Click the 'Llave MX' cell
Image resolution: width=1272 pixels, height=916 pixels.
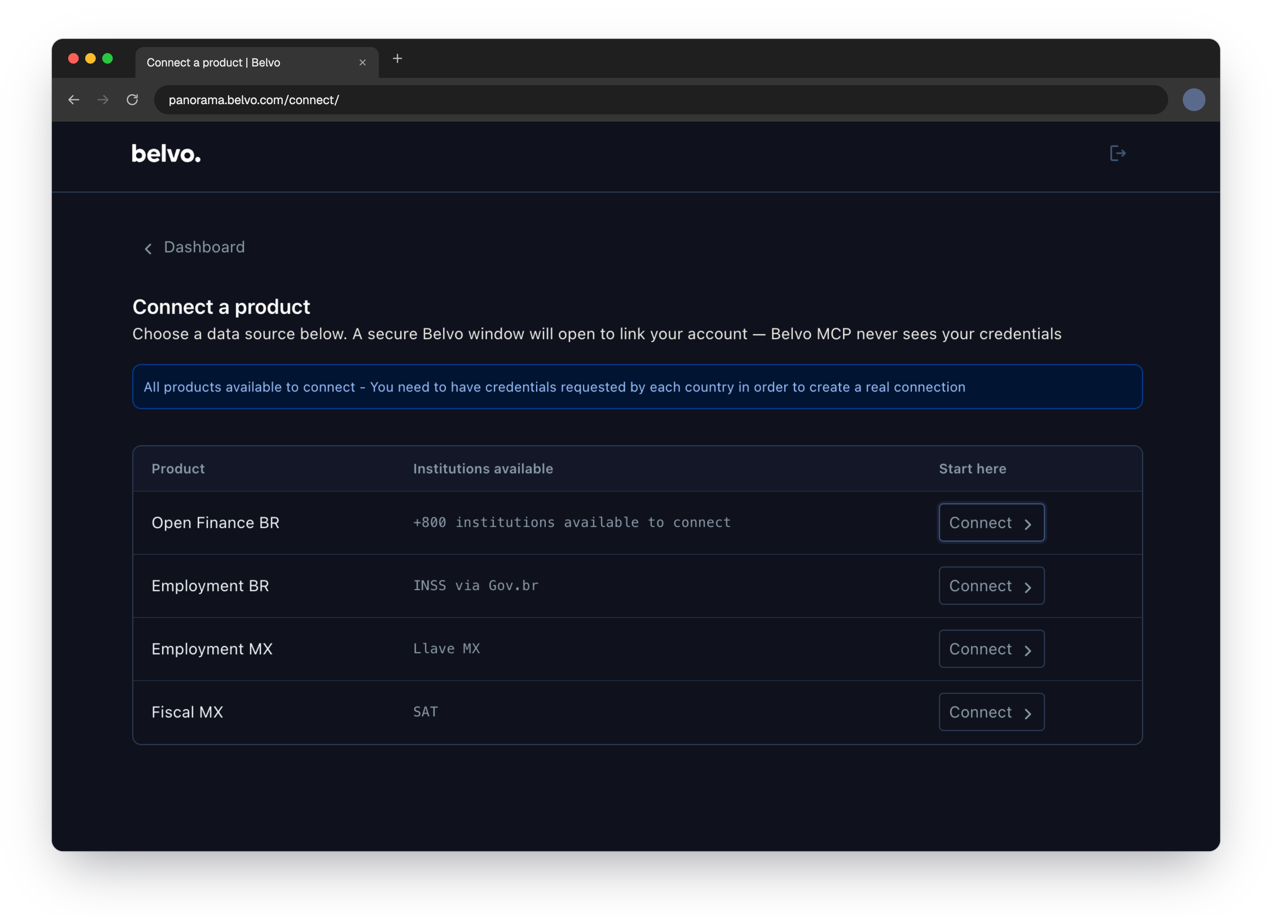447,649
